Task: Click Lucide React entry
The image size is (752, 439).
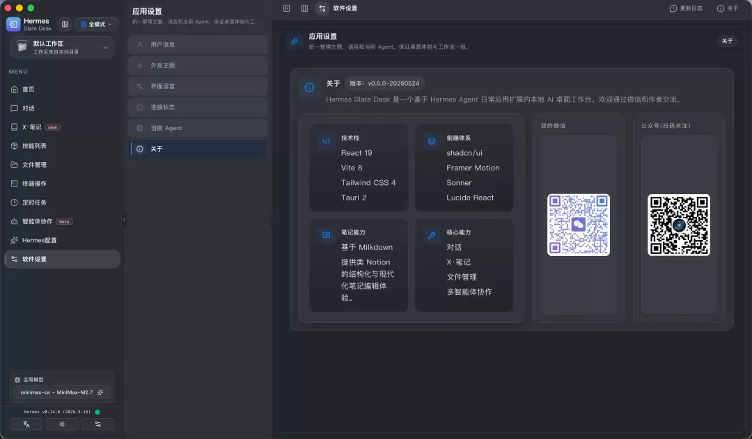Action: coord(470,198)
